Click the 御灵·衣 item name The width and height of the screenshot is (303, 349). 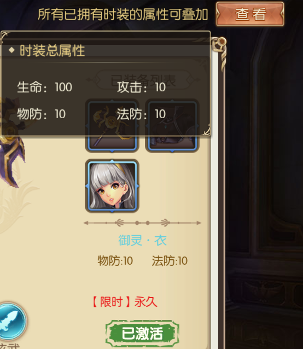pos(142,240)
